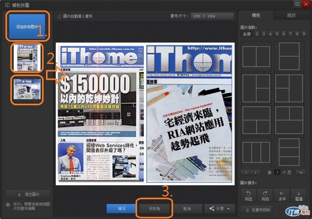Filter templates to 6 pictures
312x219 pixels.
[284, 34]
